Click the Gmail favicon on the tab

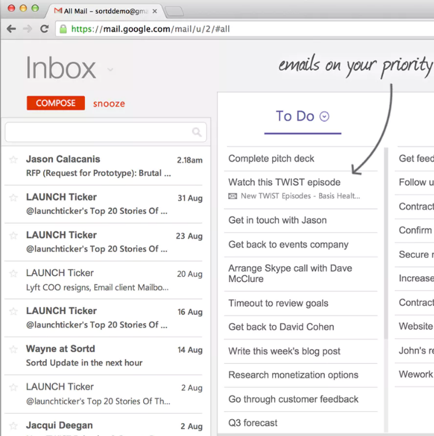tap(58, 11)
